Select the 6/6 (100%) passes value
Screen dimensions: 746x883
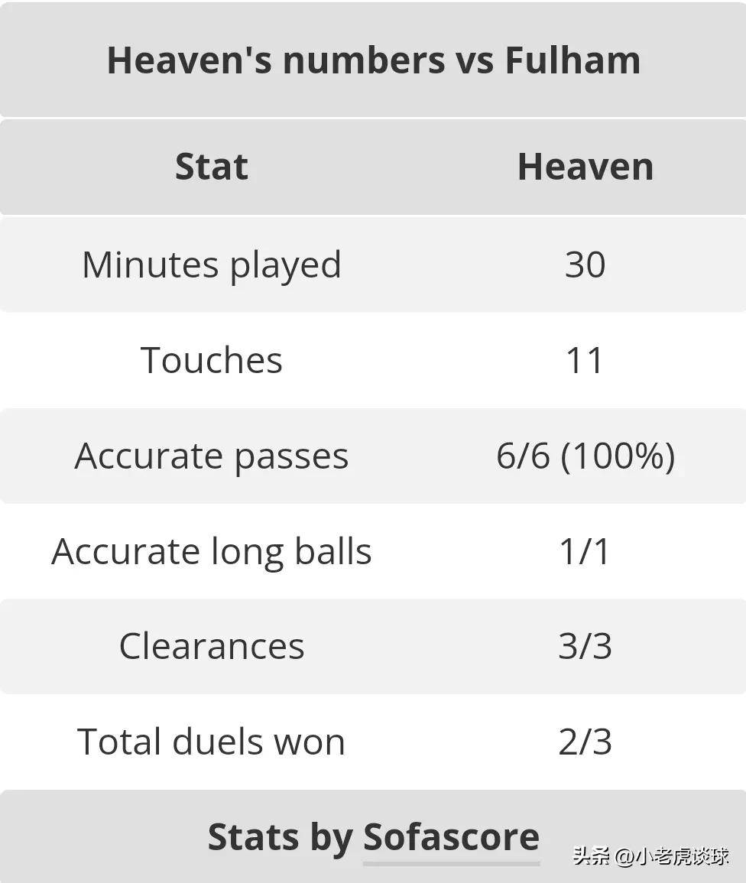585,456
